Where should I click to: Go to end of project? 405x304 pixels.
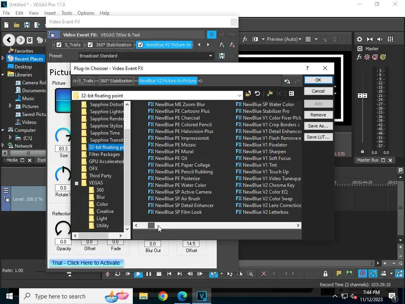[x=180, y=274]
